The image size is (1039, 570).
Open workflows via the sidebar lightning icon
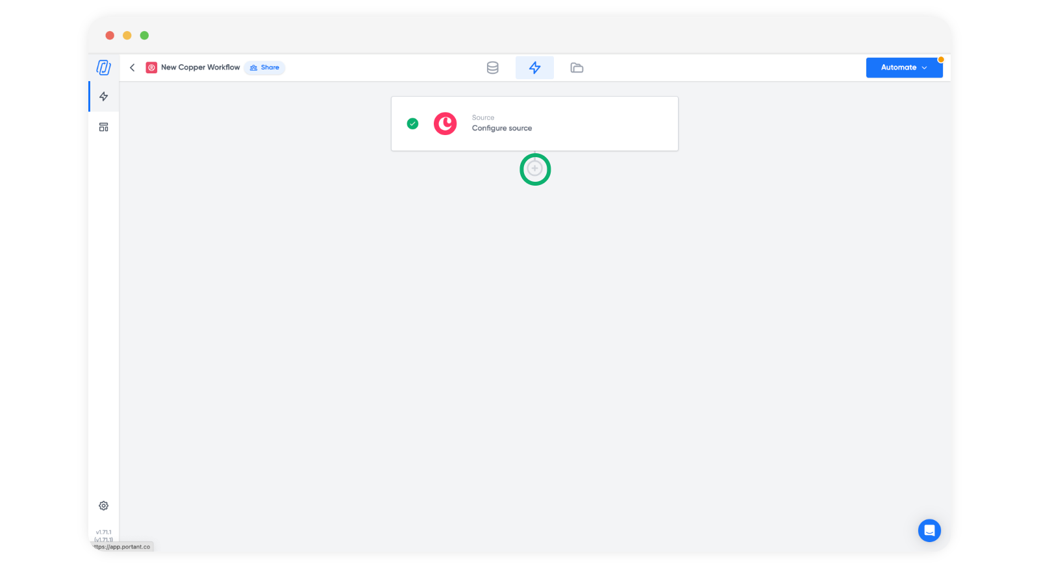click(x=104, y=97)
